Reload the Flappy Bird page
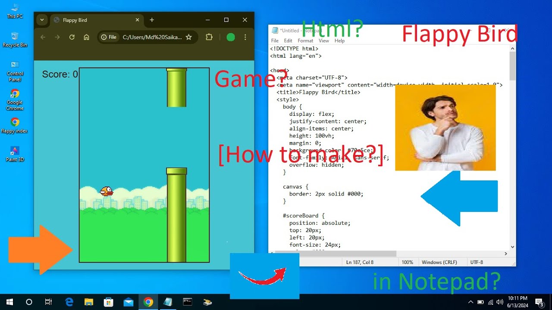Image resolution: width=552 pixels, height=310 pixels. coord(72,37)
